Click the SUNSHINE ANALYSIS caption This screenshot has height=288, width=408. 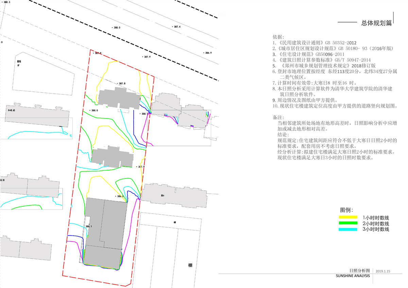pos(352,276)
